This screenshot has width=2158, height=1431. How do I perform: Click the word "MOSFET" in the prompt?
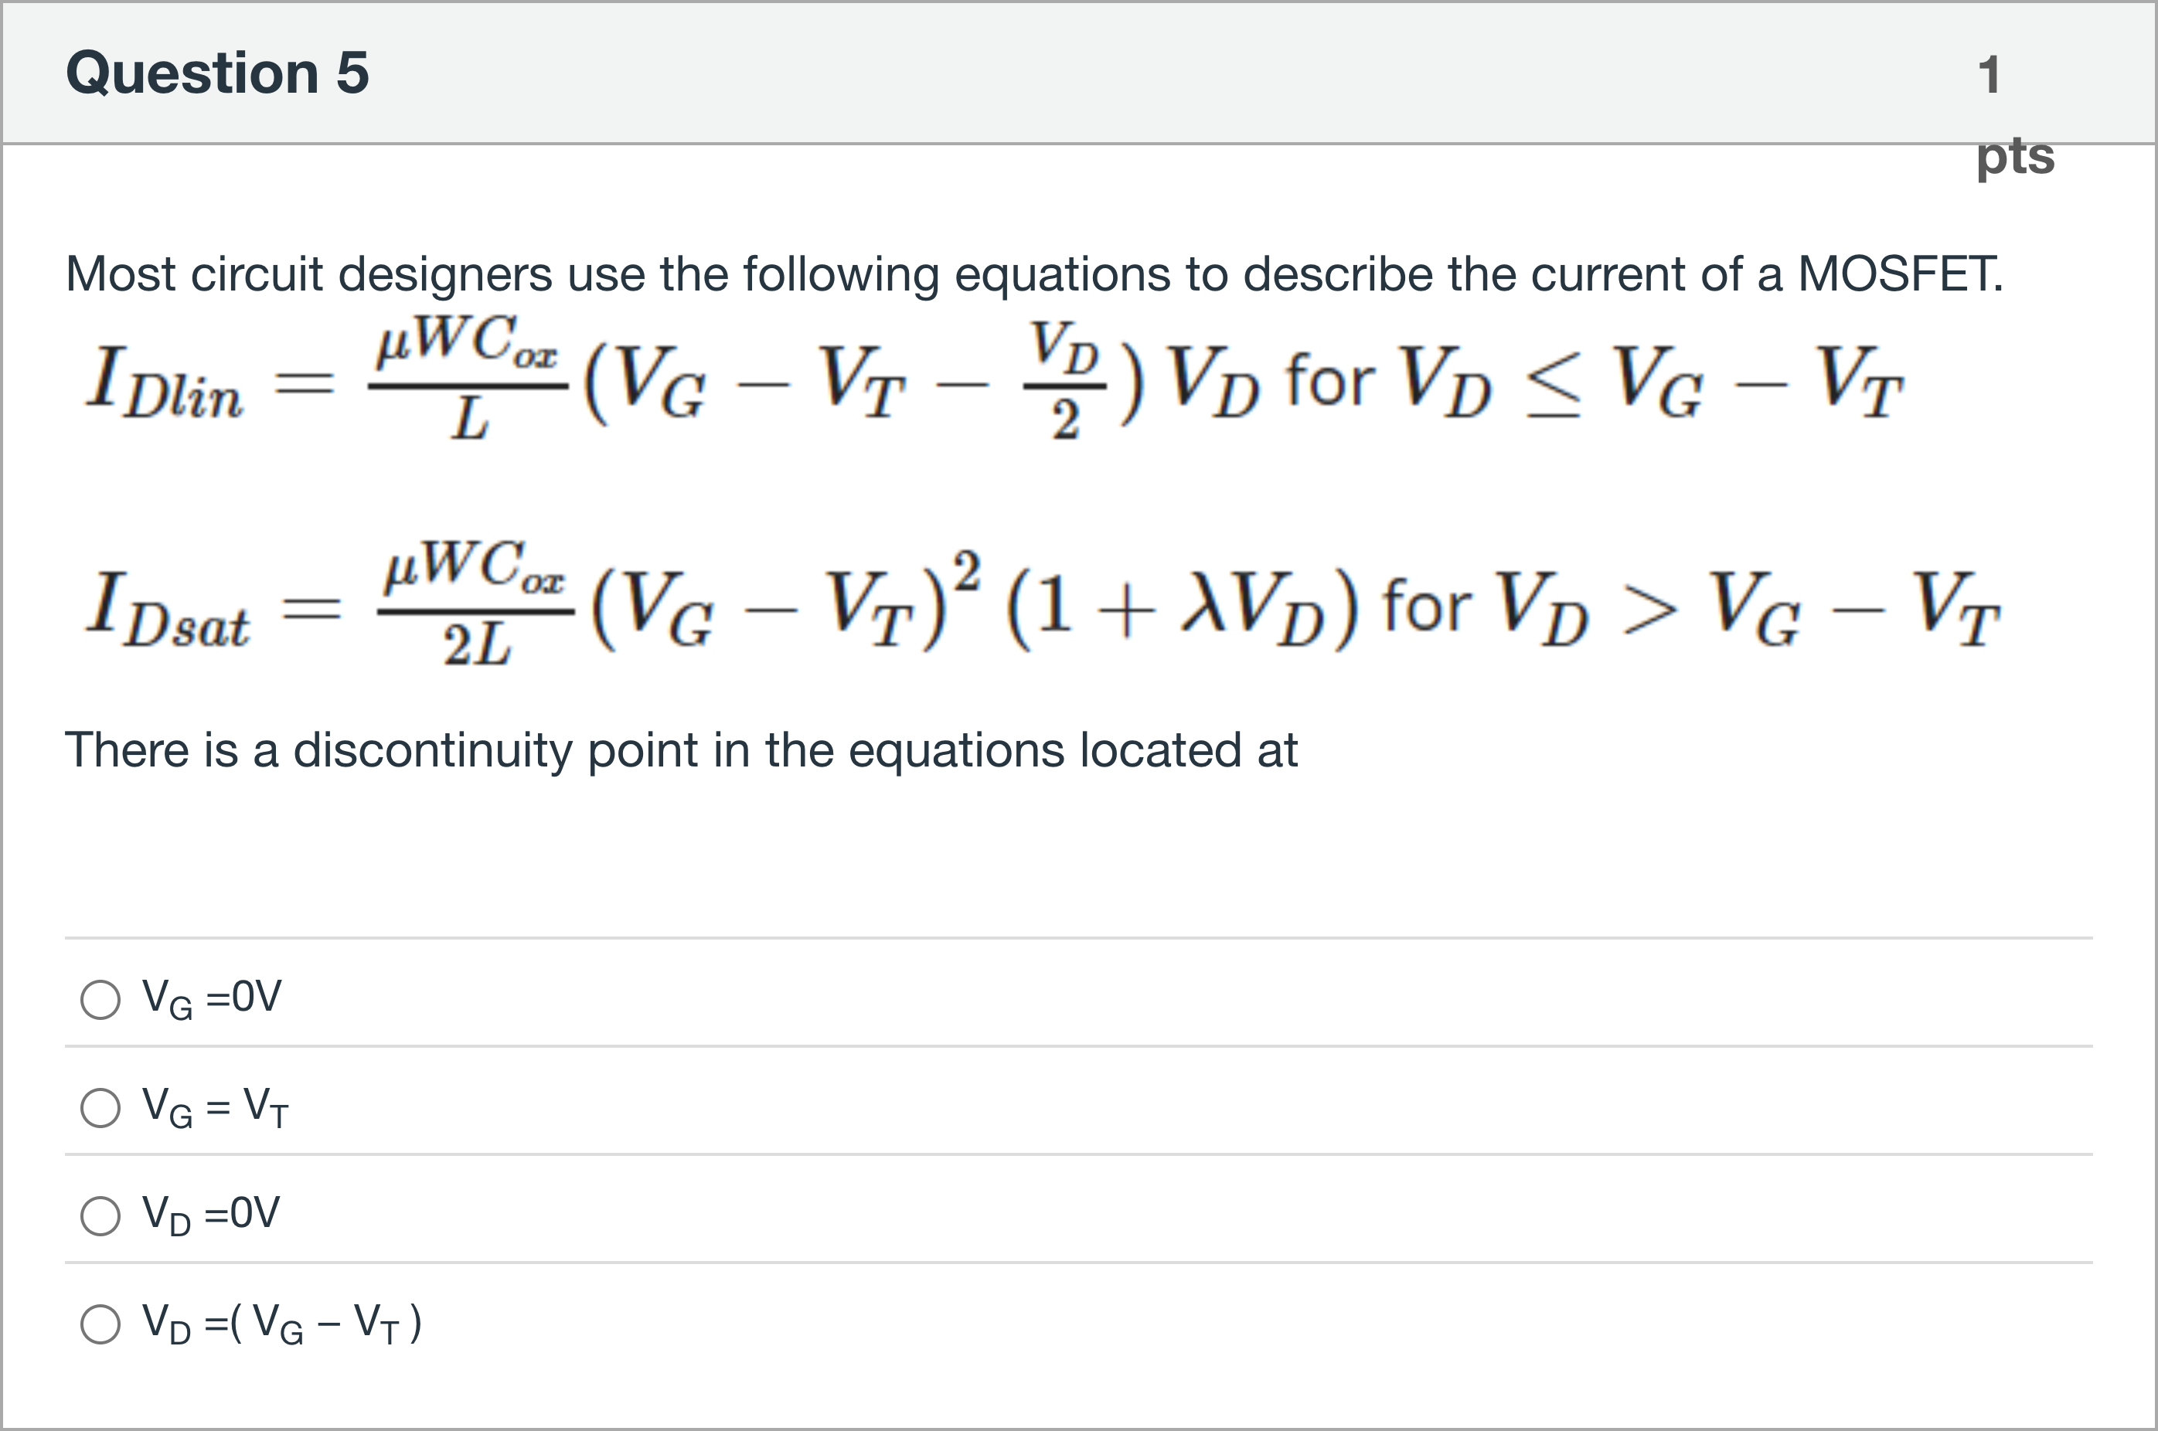tap(1899, 274)
